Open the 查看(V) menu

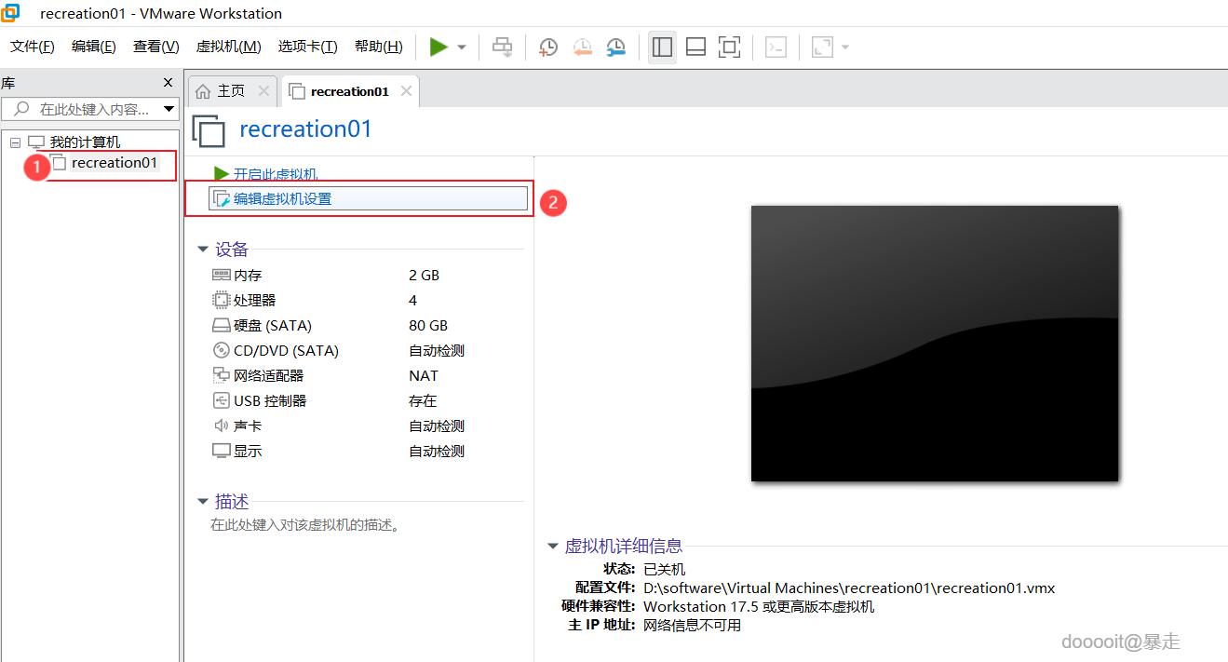pos(155,47)
